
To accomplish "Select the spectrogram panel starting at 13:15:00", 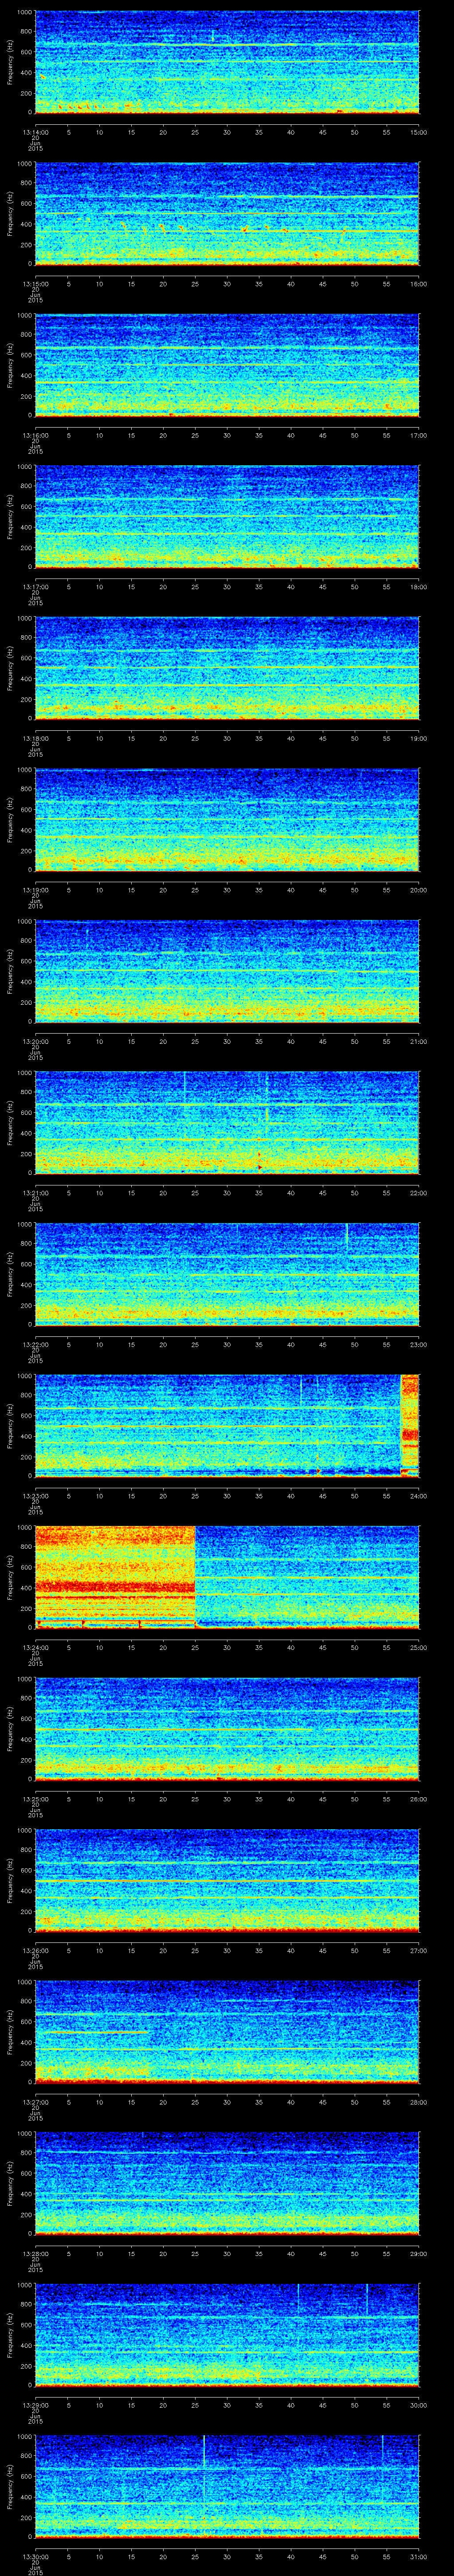I will [227, 214].
